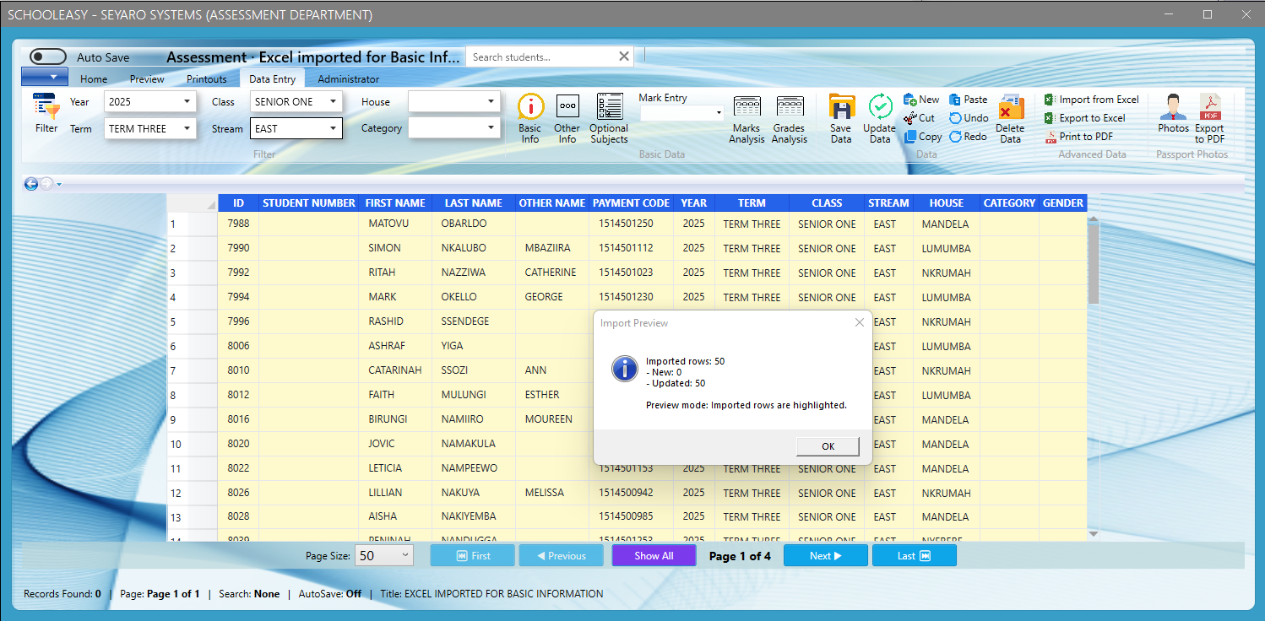
Task: Save the current data
Action: 841,118
